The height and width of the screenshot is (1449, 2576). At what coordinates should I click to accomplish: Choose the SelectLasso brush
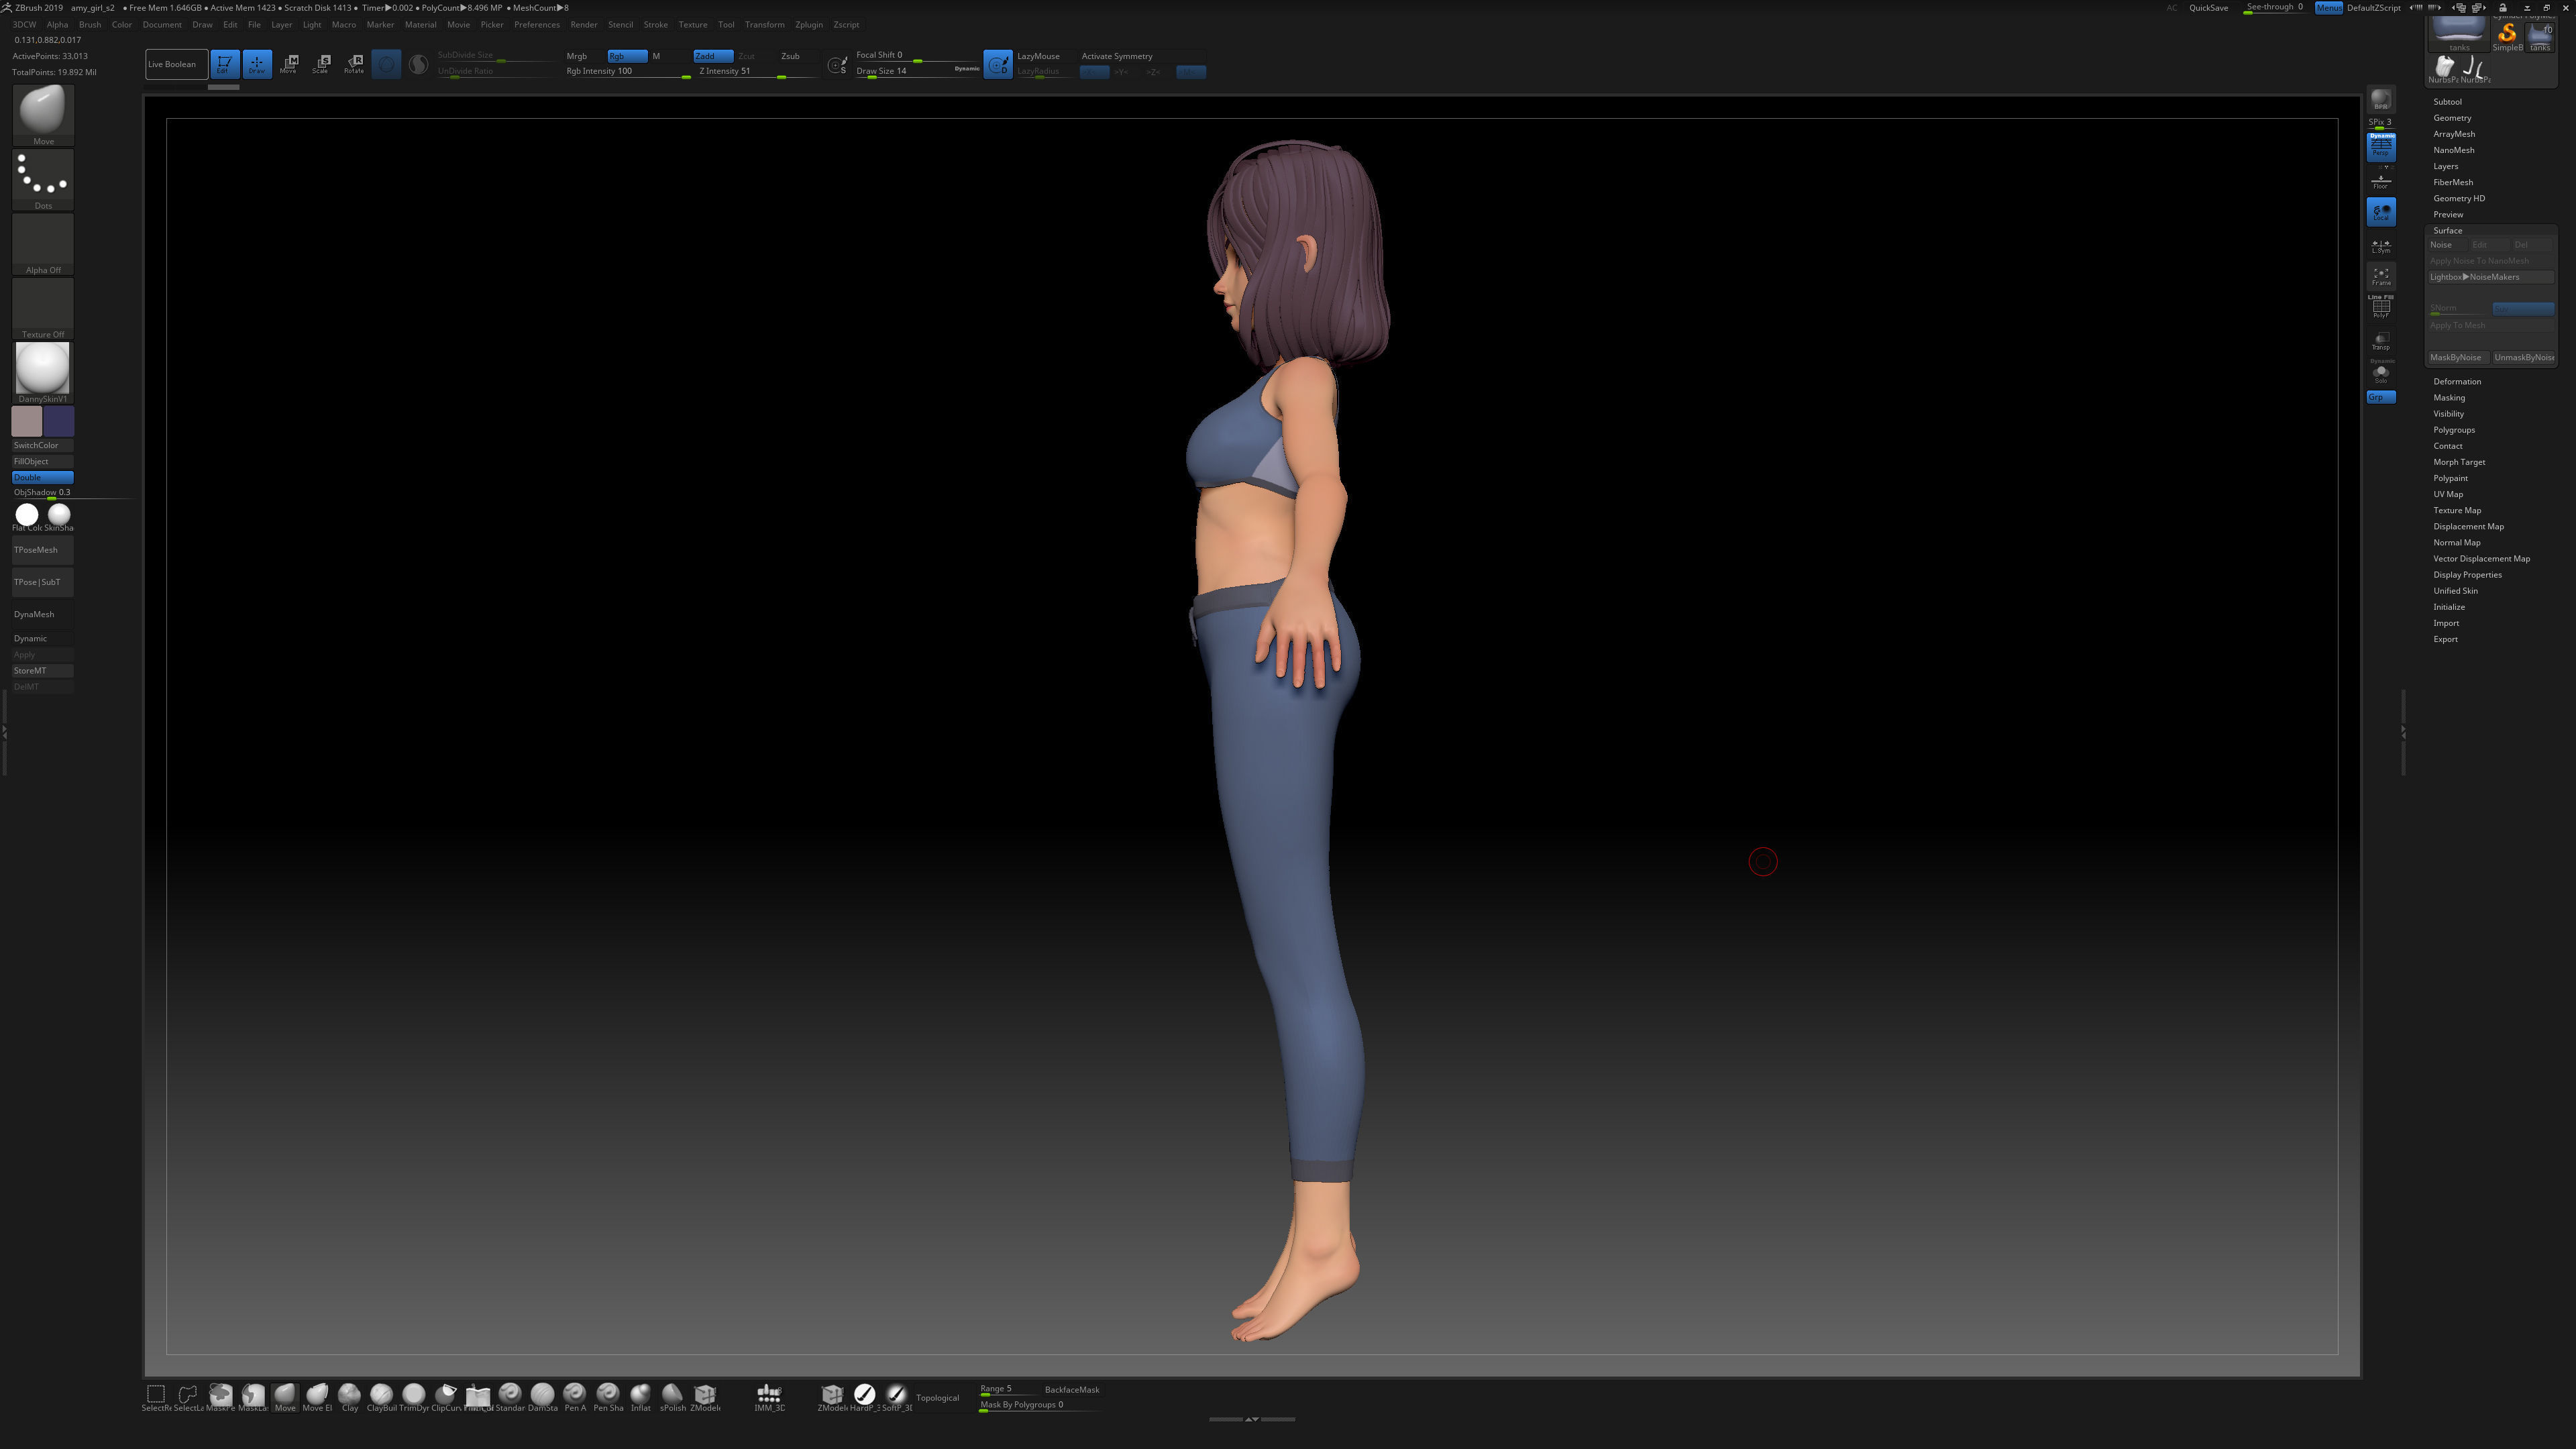[188, 1397]
